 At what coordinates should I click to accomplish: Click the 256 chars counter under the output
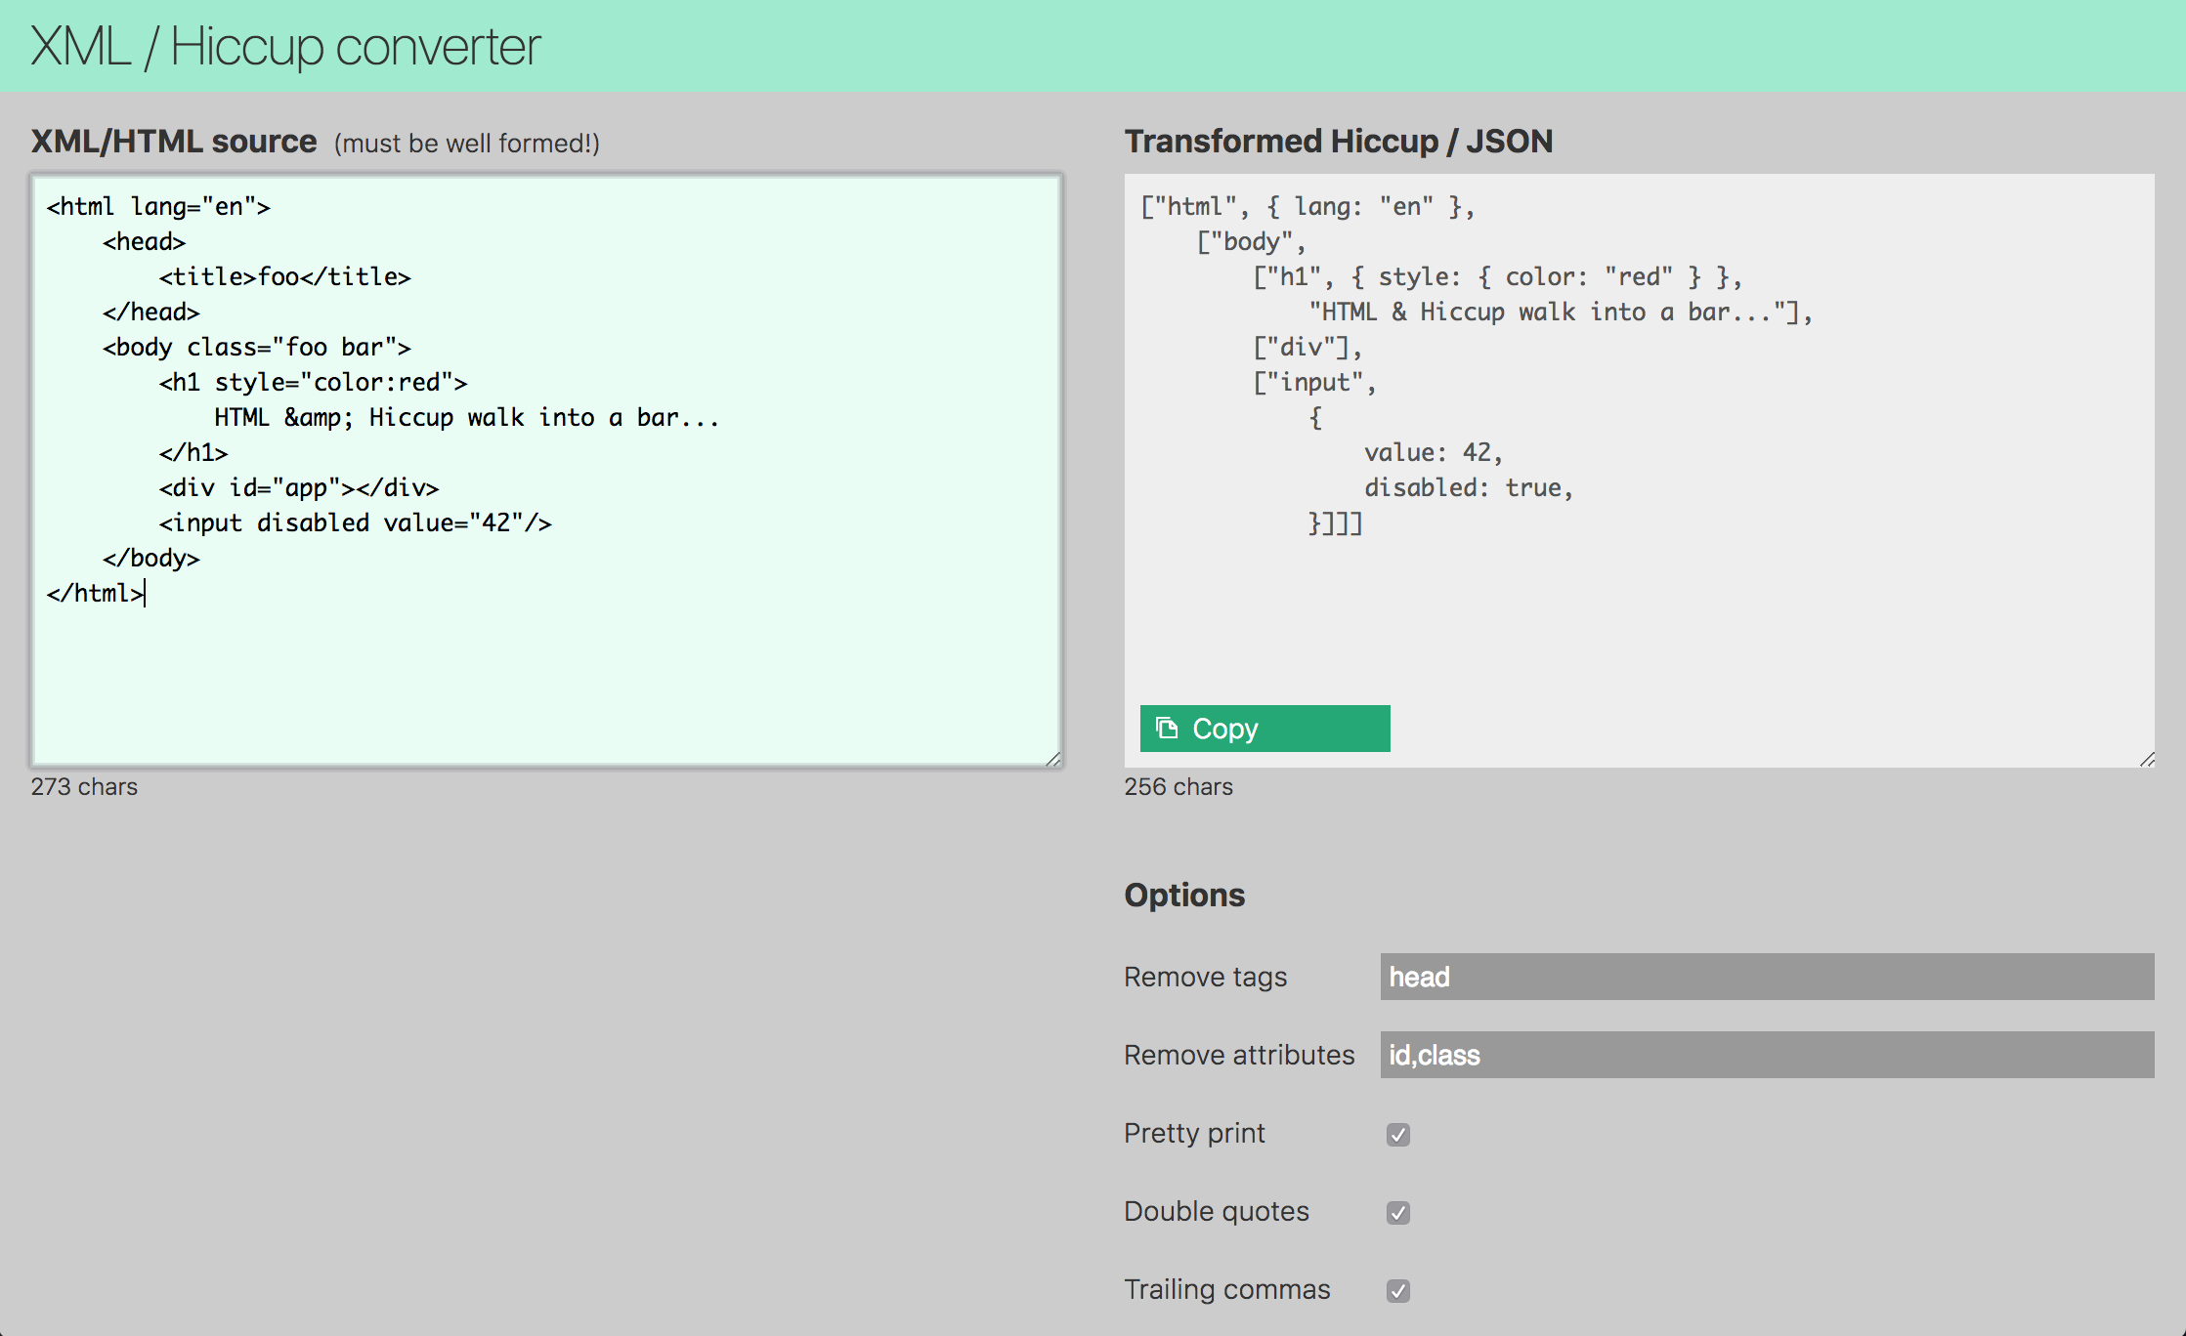coord(1178,786)
